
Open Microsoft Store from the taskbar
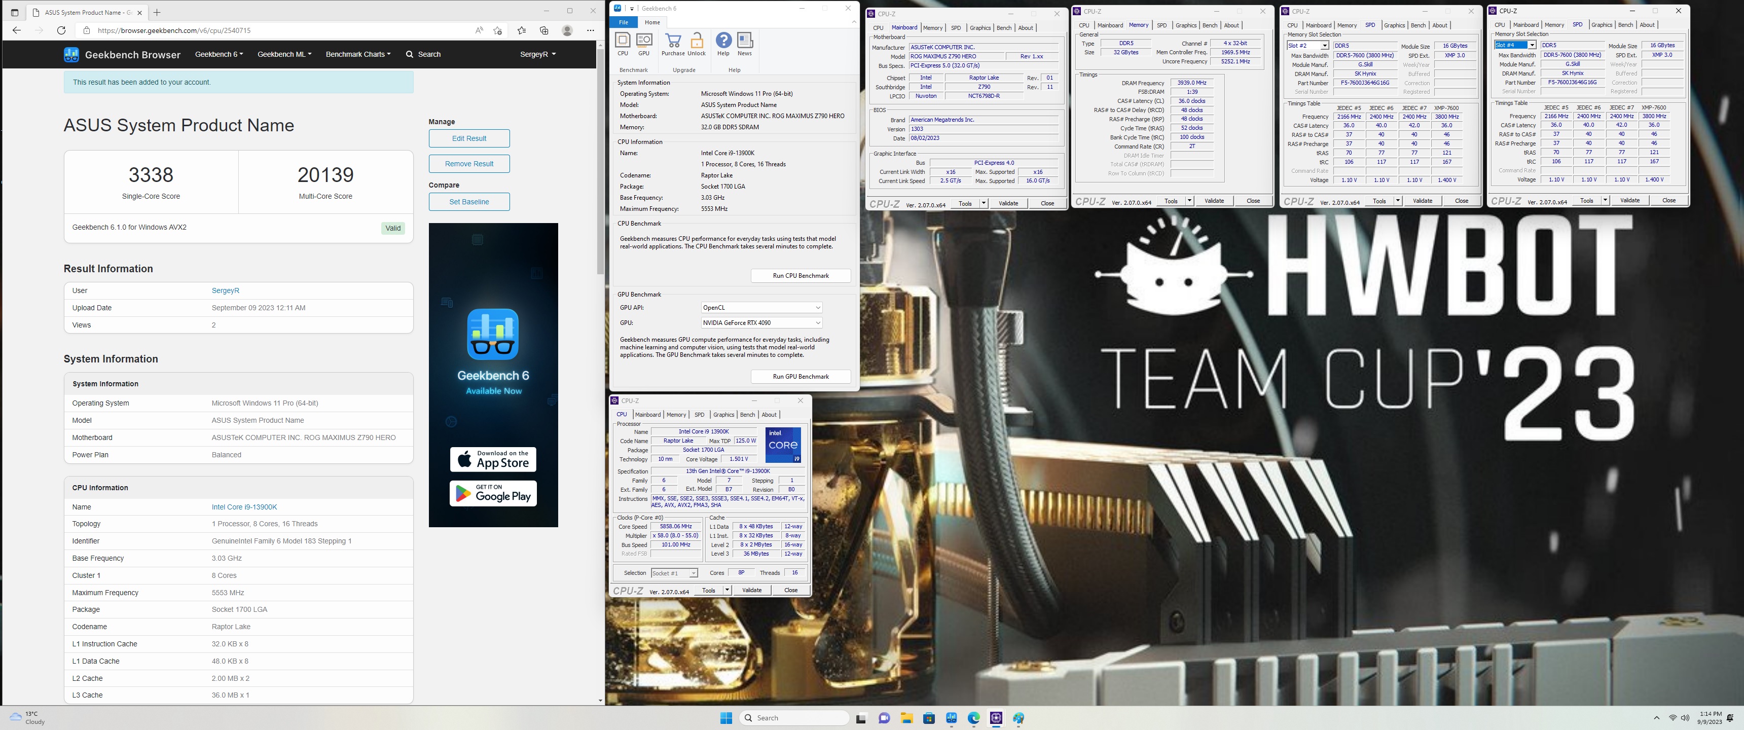[x=929, y=718]
